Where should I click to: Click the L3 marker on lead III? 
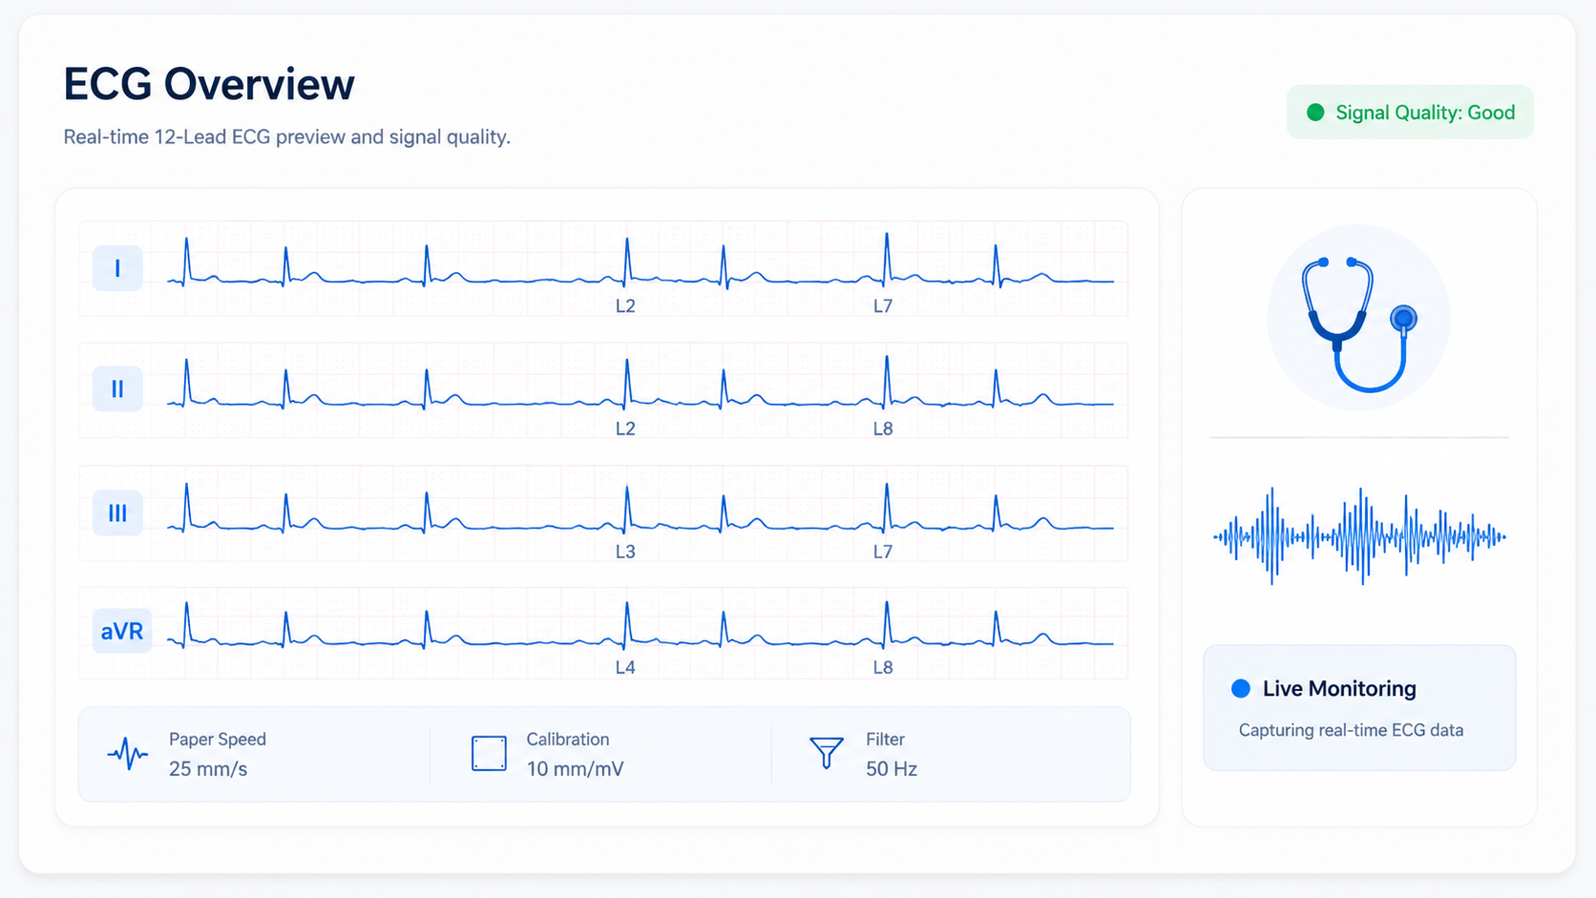625,552
